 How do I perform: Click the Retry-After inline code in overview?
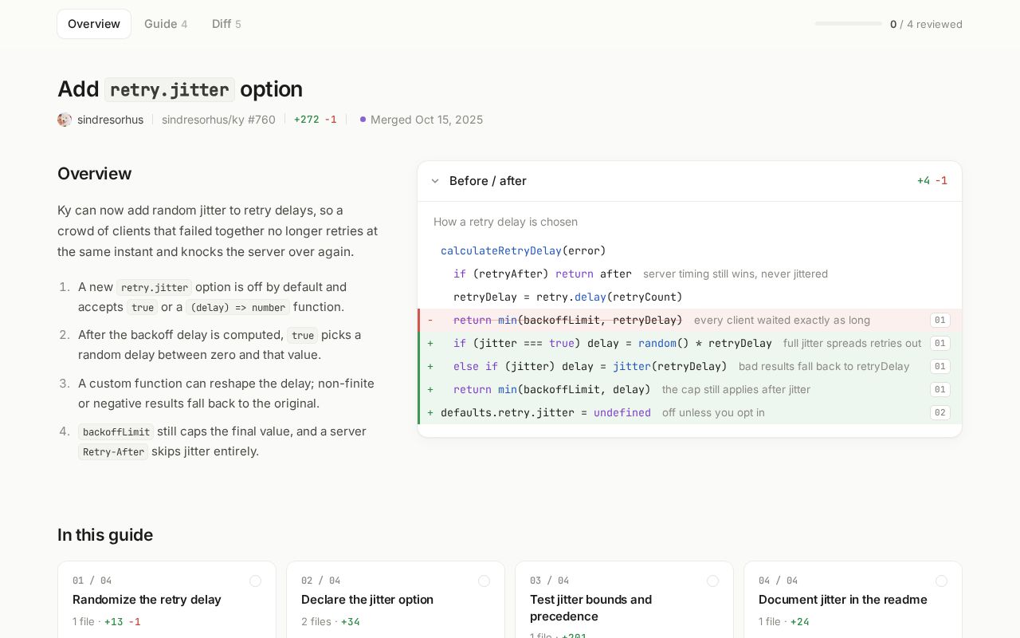point(113,451)
